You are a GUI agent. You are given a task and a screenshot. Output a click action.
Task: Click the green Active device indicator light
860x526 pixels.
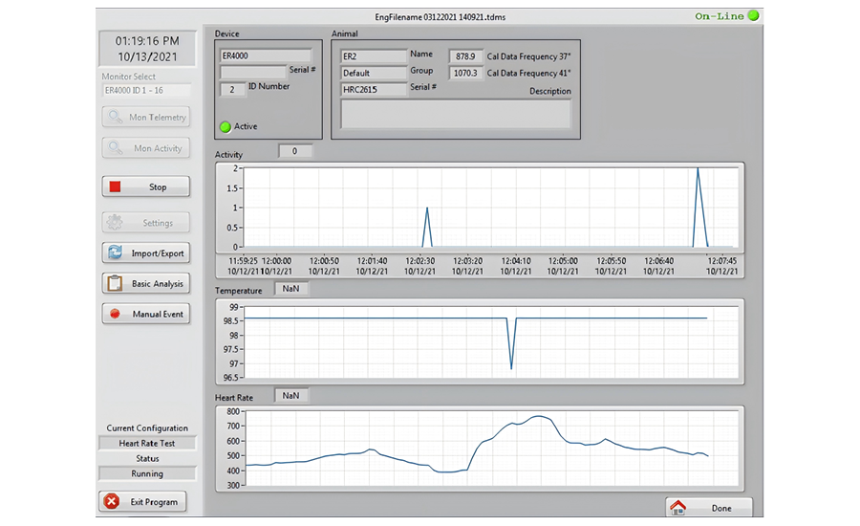click(x=225, y=127)
